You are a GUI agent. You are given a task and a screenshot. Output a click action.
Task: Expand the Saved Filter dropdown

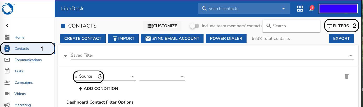coord(351,55)
